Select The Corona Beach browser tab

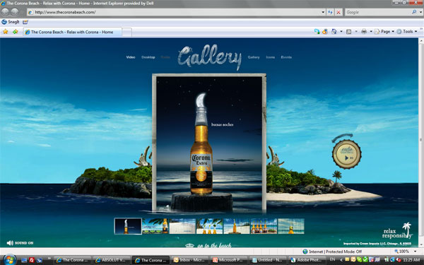click(x=72, y=32)
